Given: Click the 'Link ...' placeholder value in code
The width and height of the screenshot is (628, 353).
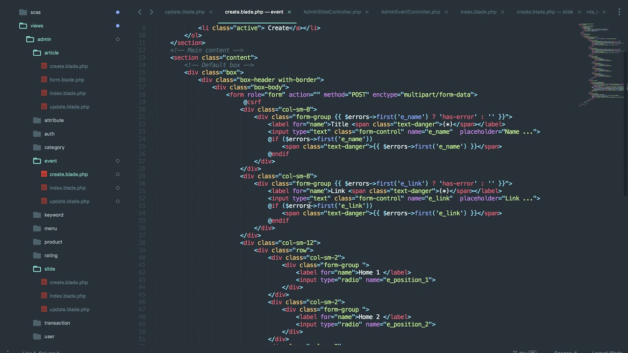Looking at the screenshot, I should tap(519, 198).
